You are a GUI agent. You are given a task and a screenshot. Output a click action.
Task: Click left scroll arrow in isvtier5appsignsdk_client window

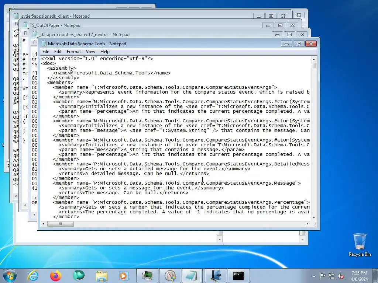click(16, 196)
